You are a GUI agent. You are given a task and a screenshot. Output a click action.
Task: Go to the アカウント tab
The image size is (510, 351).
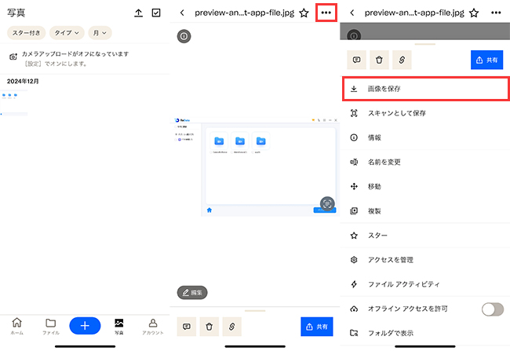[x=153, y=326]
